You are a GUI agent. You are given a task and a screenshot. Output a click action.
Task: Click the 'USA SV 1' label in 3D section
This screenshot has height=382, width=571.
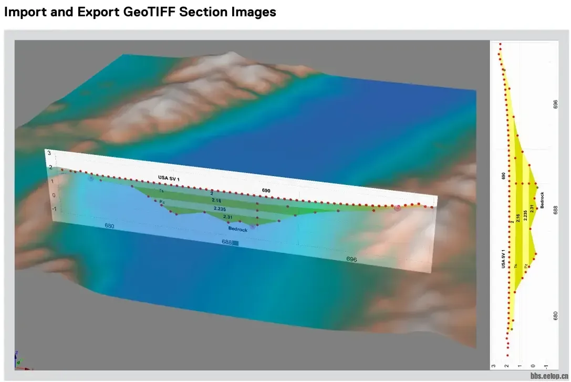(x=169, y=178)
